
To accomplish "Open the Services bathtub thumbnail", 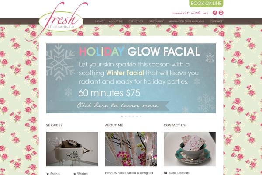I will coord(72,149).
